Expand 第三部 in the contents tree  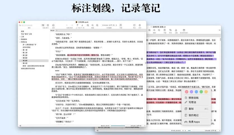click(x=22, y=55)
